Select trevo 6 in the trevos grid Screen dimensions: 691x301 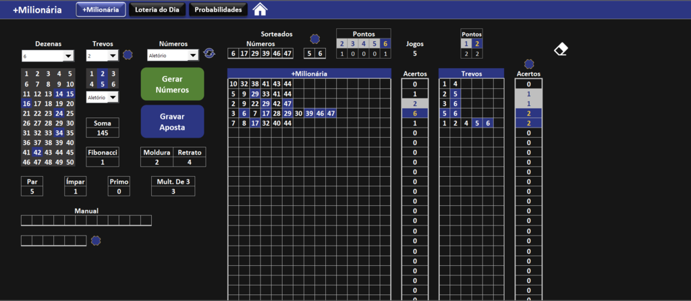[113, 84]
